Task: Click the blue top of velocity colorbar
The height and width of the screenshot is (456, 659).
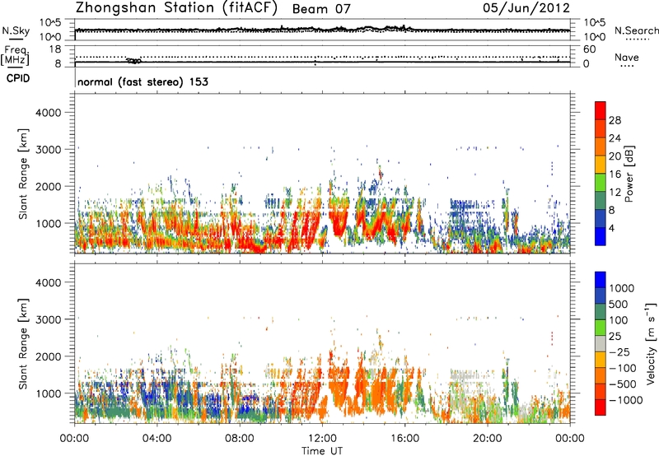Action: click(x=601, y=280)
